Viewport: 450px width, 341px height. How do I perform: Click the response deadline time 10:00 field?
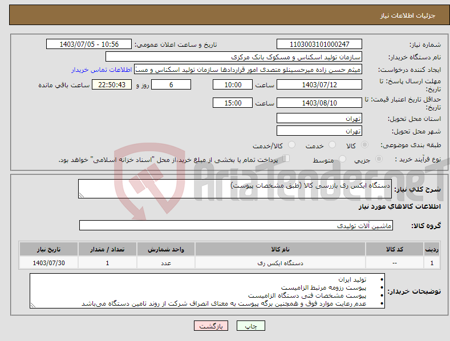[x=233, y=84]
